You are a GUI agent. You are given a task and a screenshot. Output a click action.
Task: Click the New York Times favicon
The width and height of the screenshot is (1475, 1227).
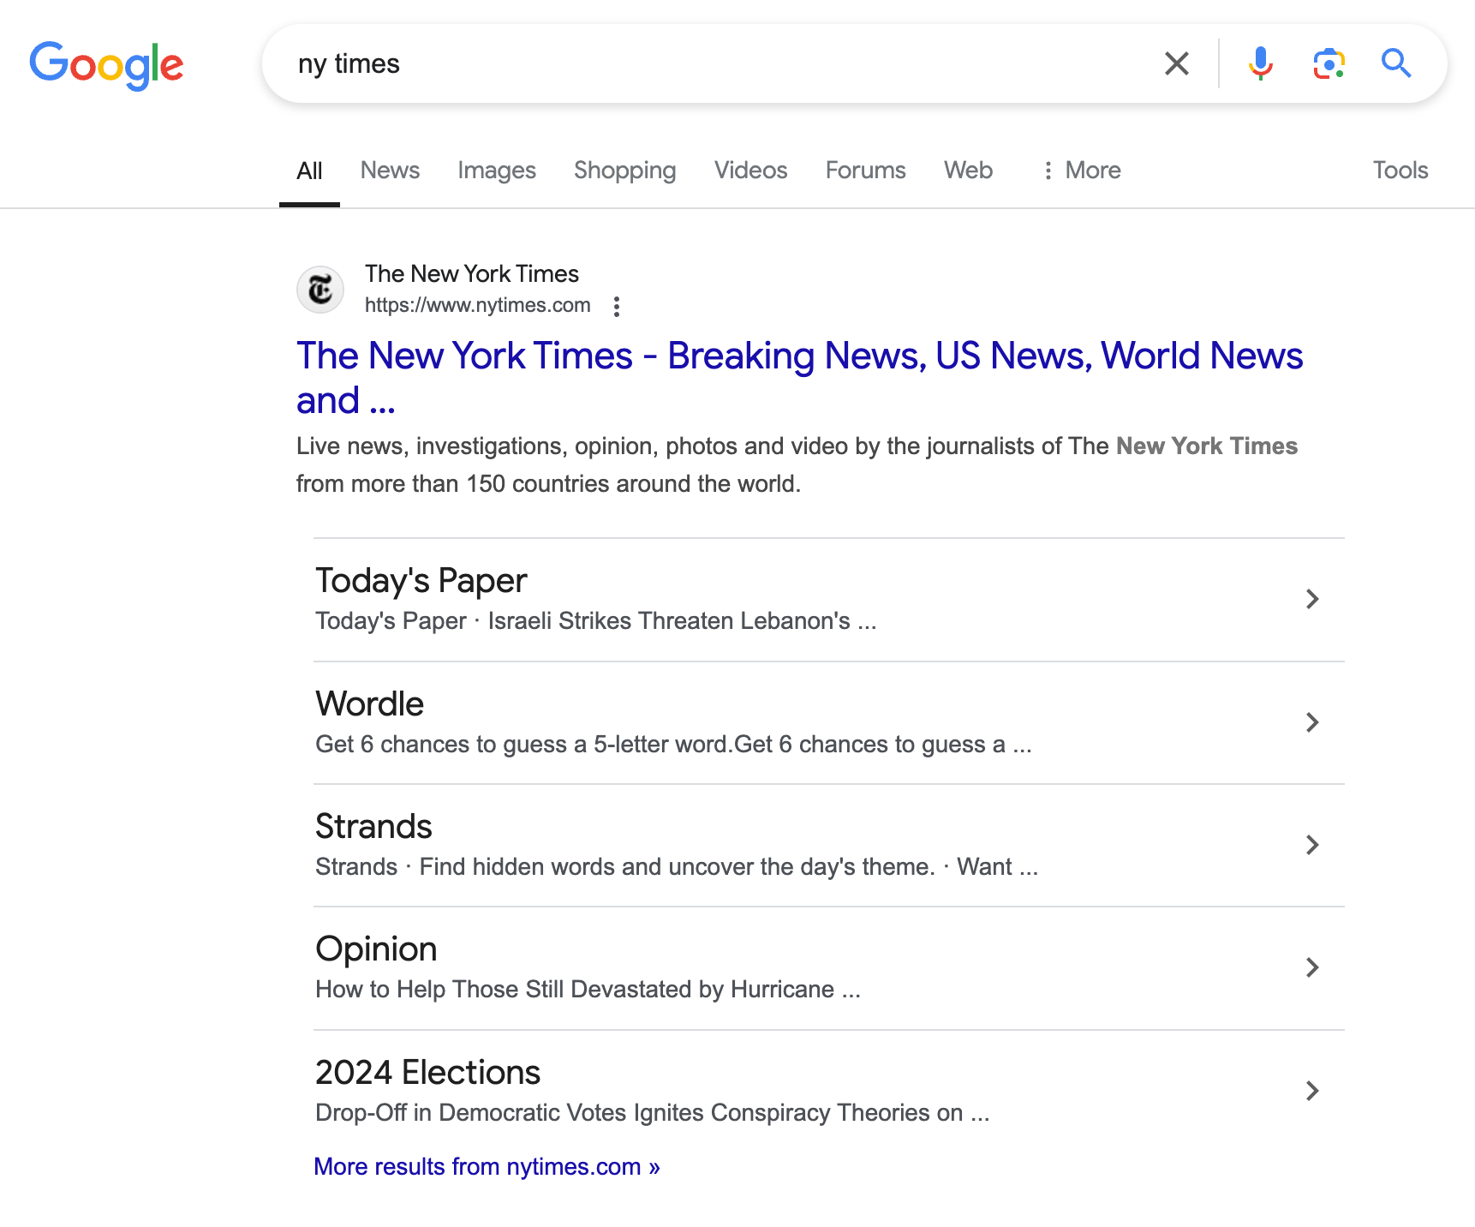point(320,290)
